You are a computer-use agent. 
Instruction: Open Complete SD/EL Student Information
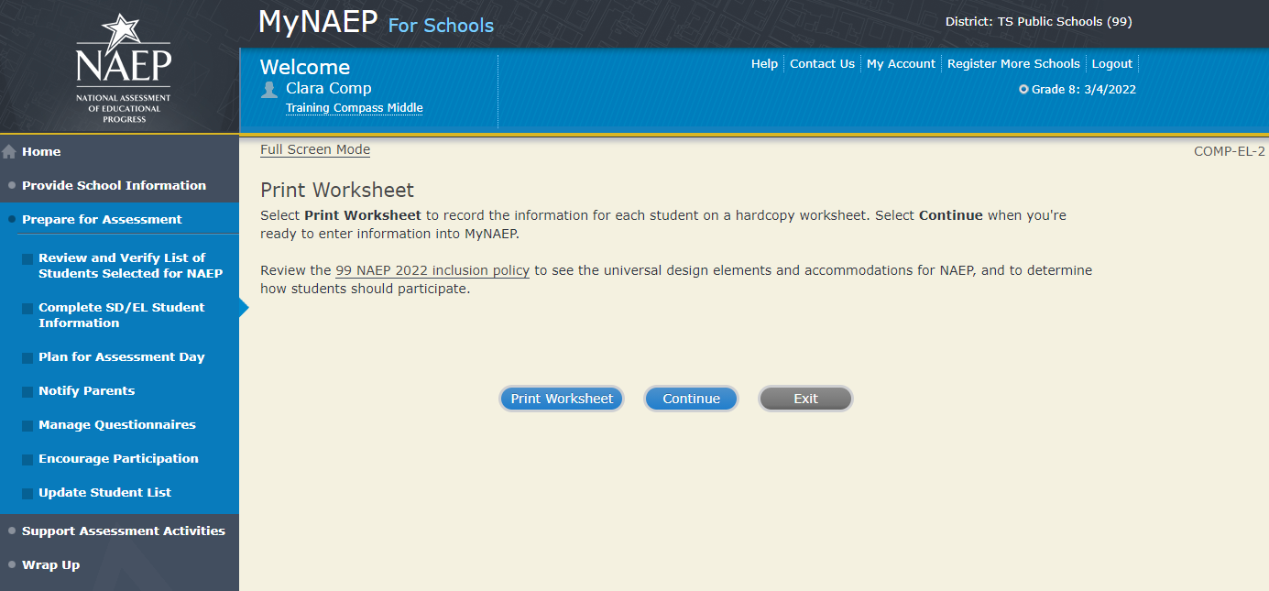pyautogui.click(x=121, y=315)
